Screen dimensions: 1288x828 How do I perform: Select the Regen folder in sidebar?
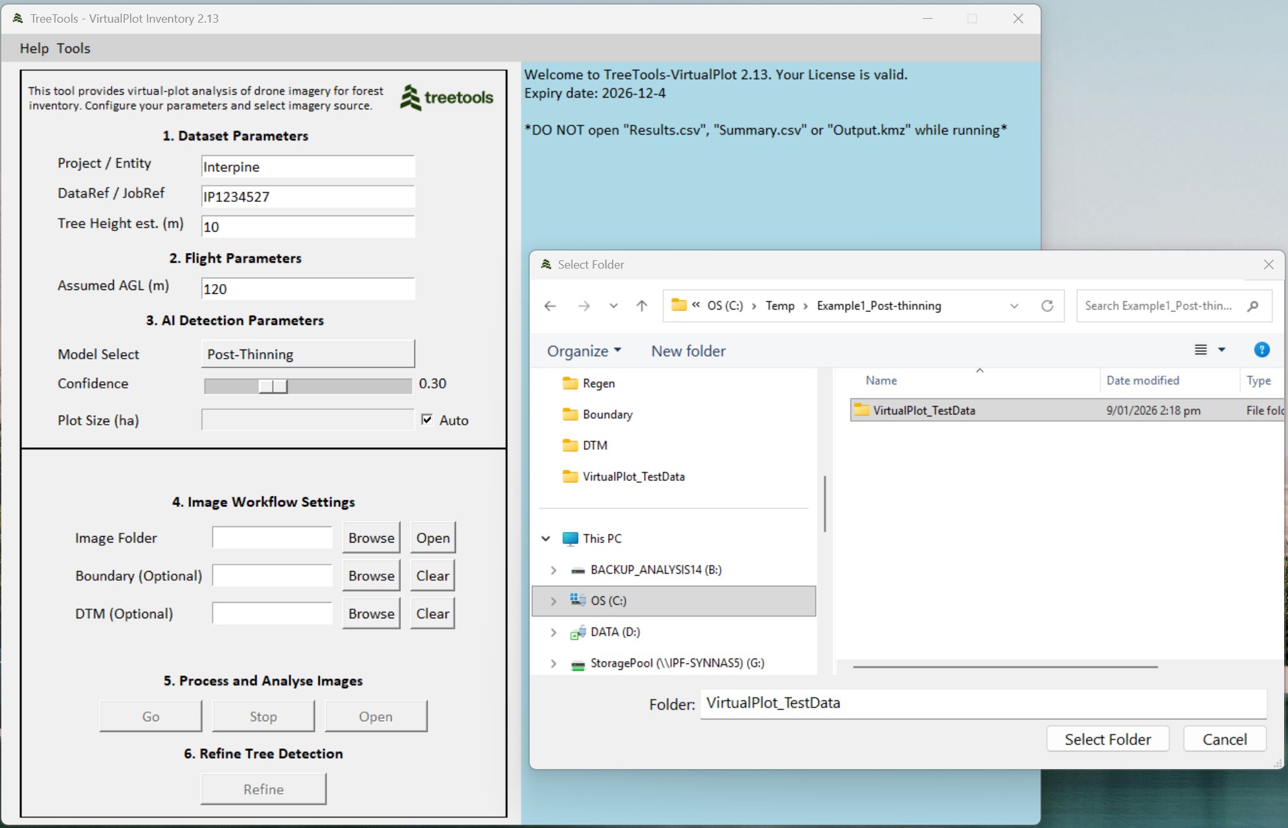tap(598, 383)
